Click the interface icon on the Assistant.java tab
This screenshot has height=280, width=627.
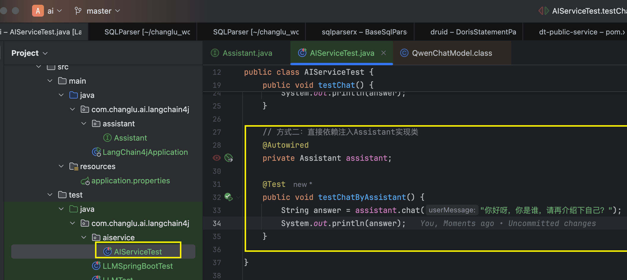tap(215, 53)
